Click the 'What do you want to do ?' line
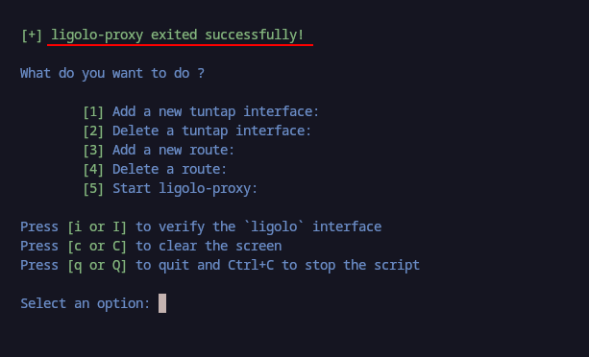This screenshot has height=357, width=589. pyautogui.click(x=112, y=74)
